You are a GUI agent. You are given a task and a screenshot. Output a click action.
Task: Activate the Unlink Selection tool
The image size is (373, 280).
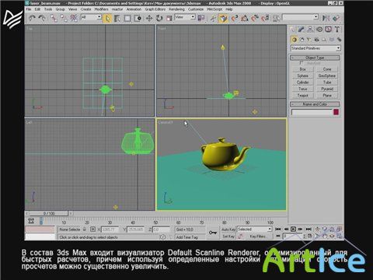click(x=64, y=18)
